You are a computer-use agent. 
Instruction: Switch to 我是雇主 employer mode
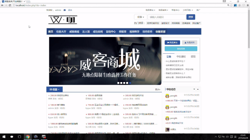point(172,42)
